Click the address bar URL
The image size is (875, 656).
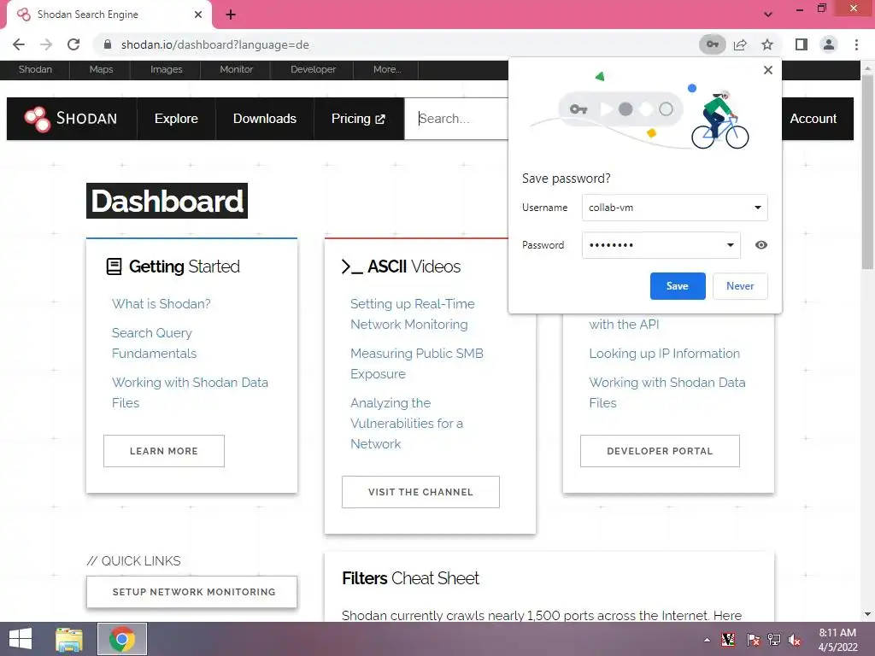click(x=214, y=44)
